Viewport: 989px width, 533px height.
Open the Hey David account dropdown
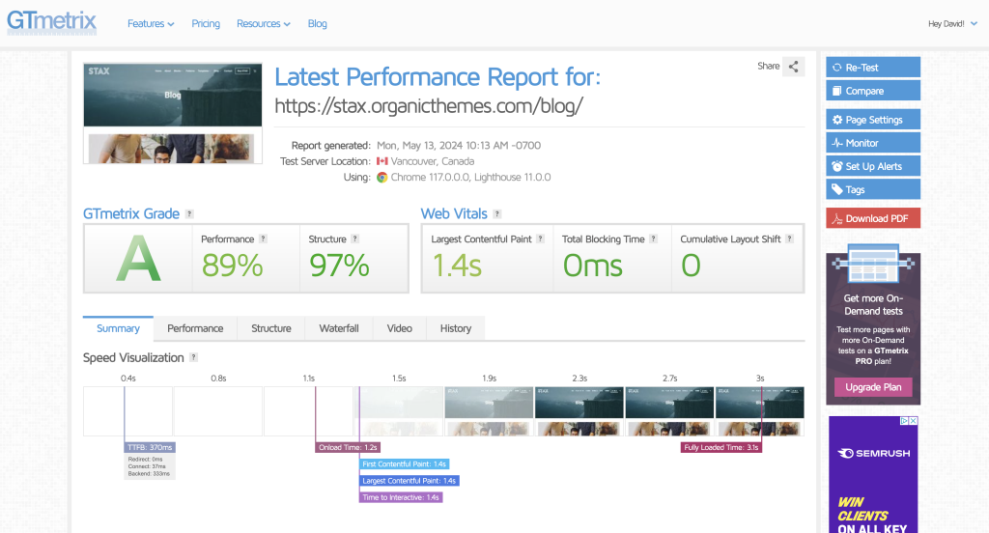click(x=952, y=24)
